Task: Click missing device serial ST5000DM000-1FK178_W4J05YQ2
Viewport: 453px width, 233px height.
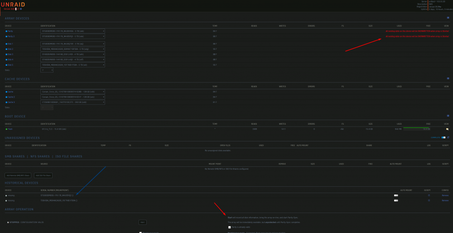Action: pos(57,195)
